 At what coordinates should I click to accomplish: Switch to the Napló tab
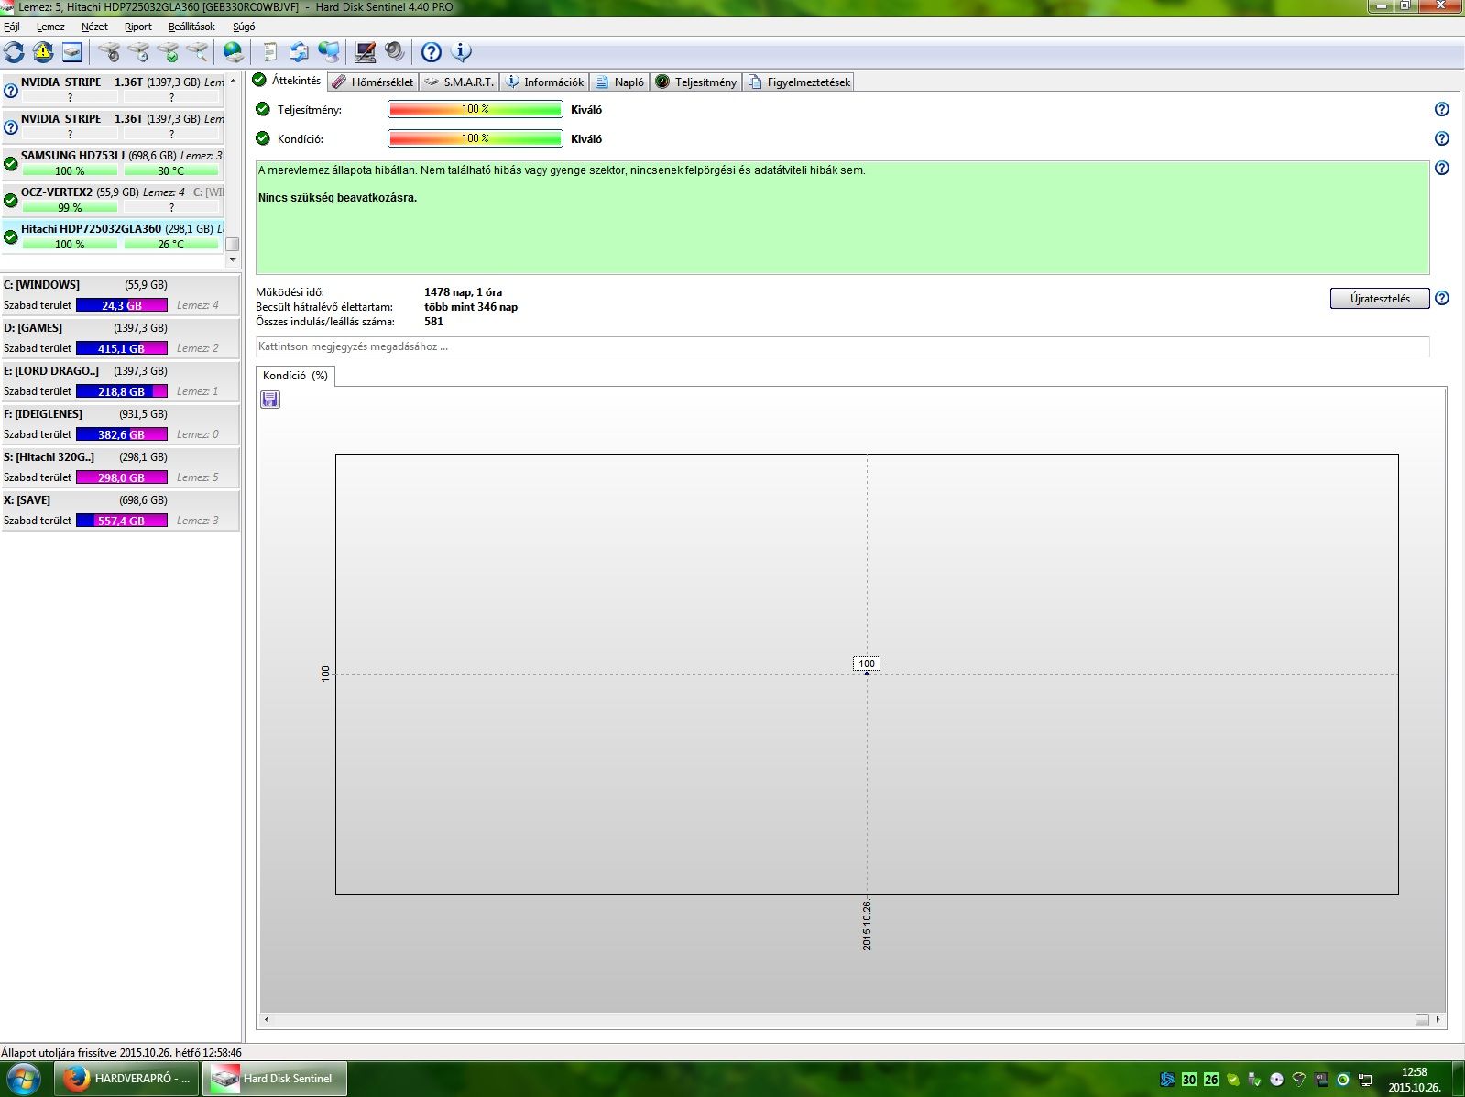(x=620, y=82)
